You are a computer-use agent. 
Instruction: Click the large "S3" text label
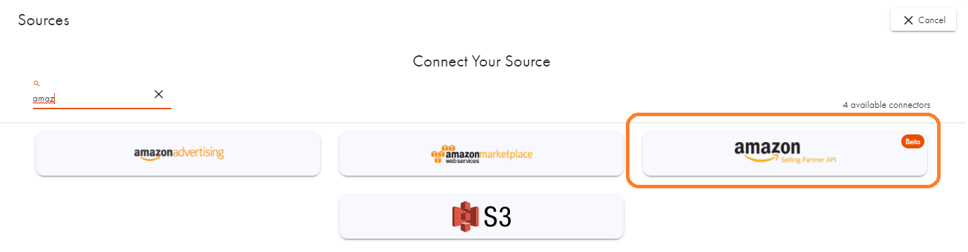tap(497, 217)
